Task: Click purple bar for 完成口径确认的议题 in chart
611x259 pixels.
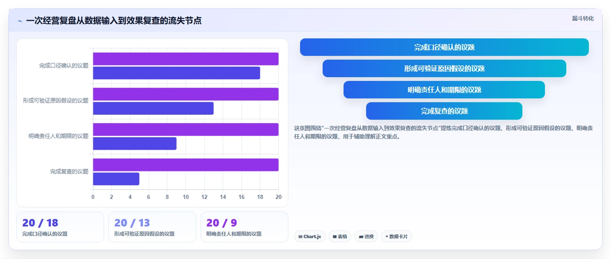Action: click(186, 59)
